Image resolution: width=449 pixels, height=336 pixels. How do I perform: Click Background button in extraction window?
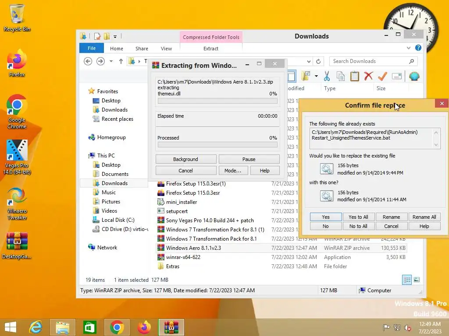pos(185,159)
